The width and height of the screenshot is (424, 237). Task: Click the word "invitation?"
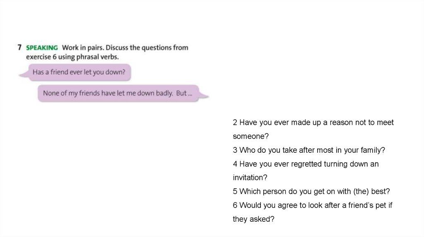tap(250, 178)
